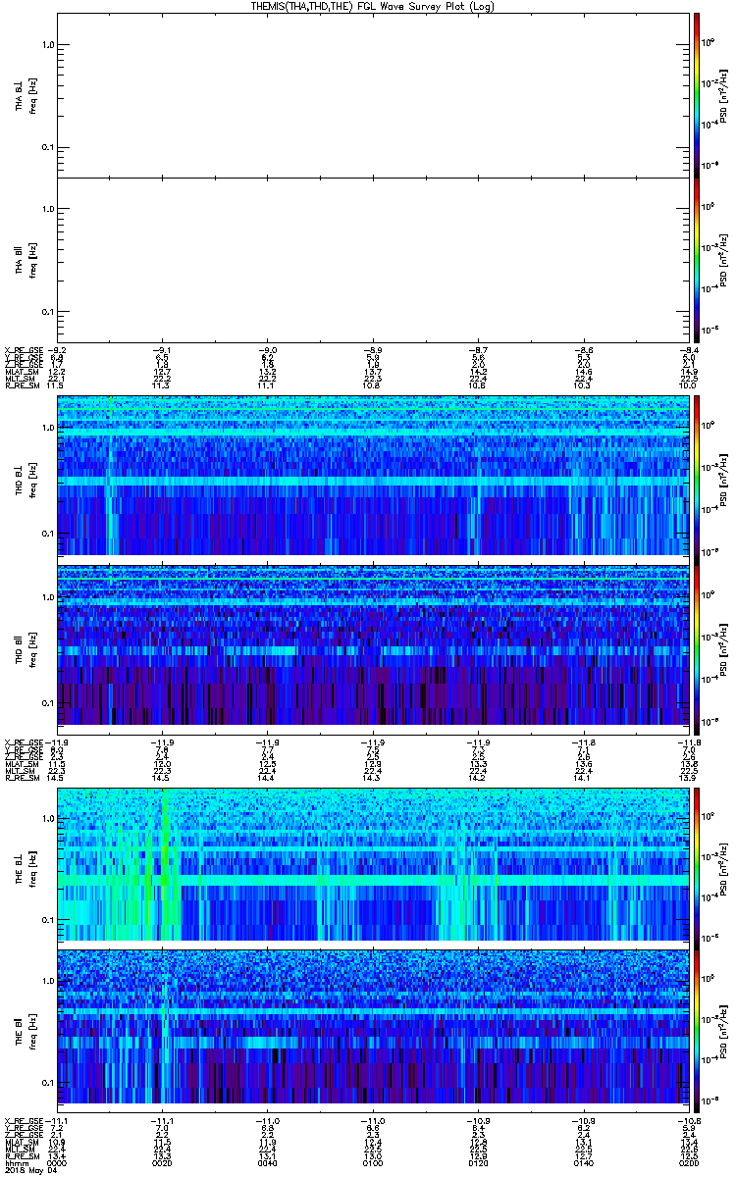The image size is (736, 1177).
Task: Click the vertical axis label of the top THA panel
Action: [26, 95]
